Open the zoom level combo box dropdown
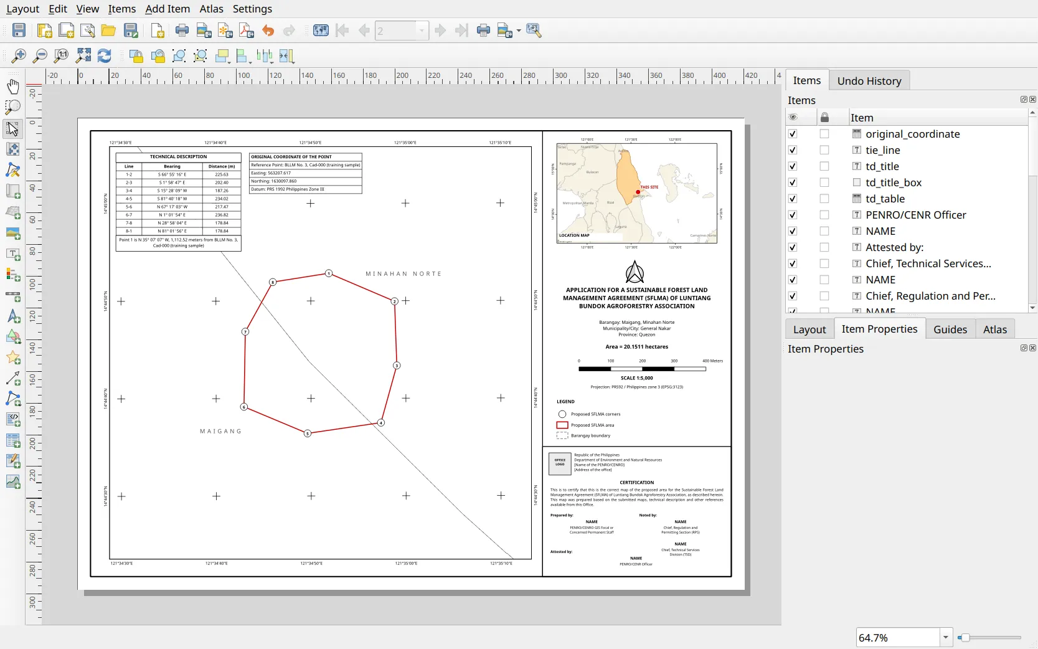1038x649 pixels. pos(946,637)
